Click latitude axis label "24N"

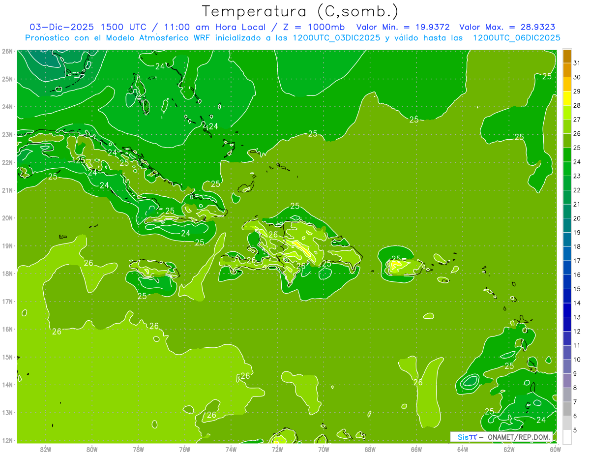coord(7,107)
